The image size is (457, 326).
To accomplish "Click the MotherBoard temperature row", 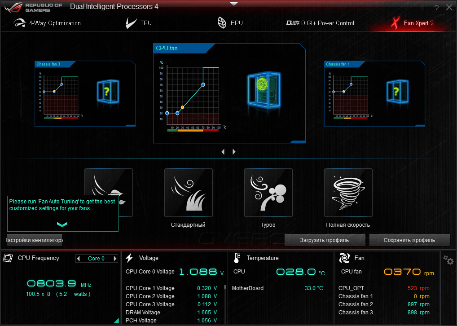I will [x=277, y=288].
